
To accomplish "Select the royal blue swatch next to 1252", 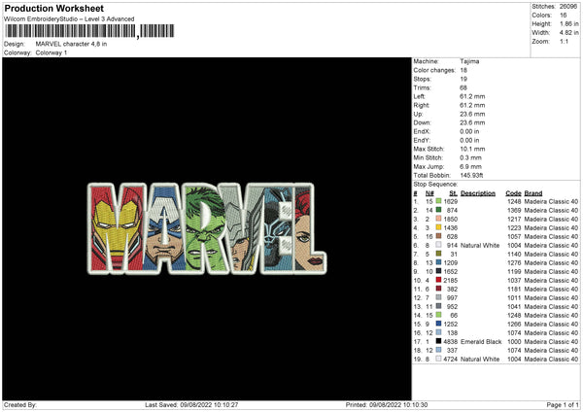I will click(x=439, y=324).
